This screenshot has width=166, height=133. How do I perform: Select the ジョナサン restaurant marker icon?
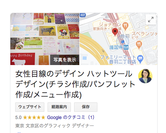pyautogui.click(x=125, y=26)
